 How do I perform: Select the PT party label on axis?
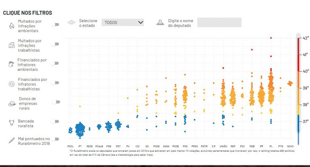coord(80,146)
